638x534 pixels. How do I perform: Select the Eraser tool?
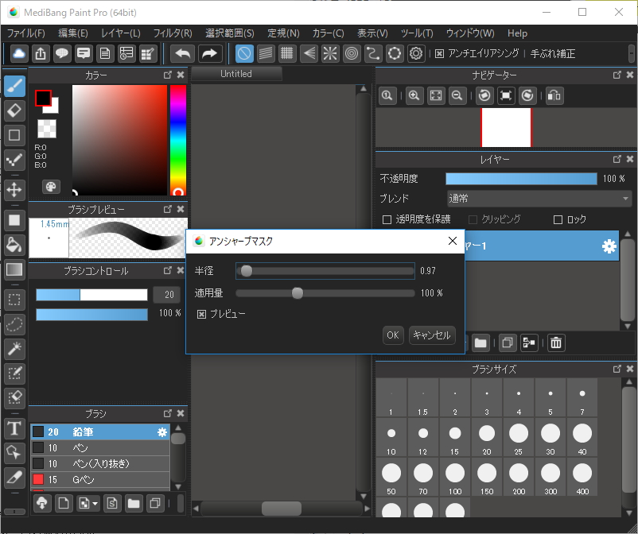tap(14, 110)
